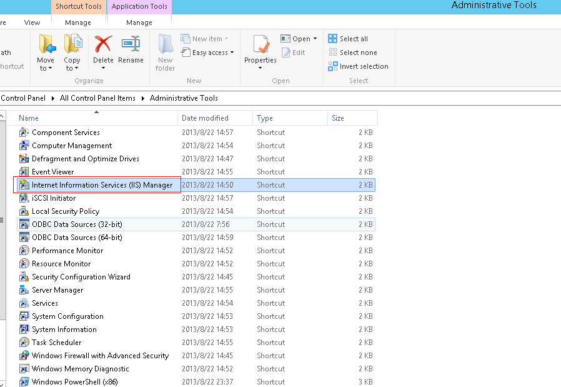Switch to the View ribbon tab
The height and width of the screenshot is (387, 561).
[x=32, y=23]
